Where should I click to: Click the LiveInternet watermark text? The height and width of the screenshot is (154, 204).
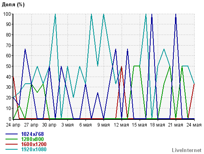pyautogui.click(x=187, y=150)
